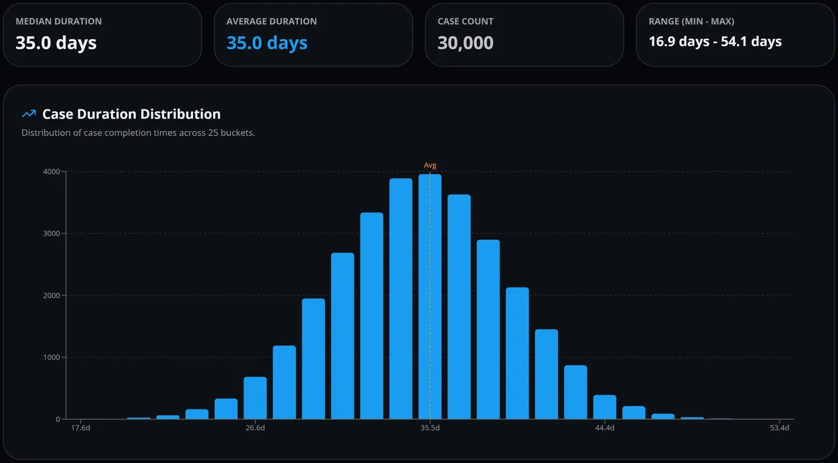Click the bar above the 26.6d label

click(256, 398)
